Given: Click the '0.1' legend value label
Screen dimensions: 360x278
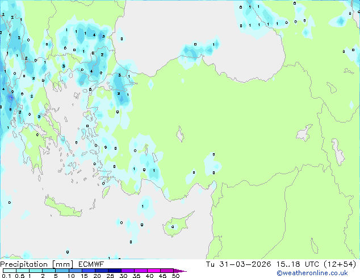Looking at the screenshot, I should 6,276.
